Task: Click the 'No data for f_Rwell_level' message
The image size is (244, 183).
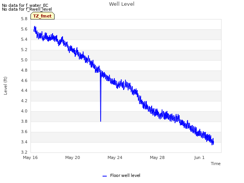Action: coord(27,9)
